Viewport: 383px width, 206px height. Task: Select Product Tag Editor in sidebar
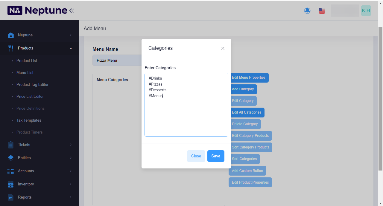tap(32, 84)
